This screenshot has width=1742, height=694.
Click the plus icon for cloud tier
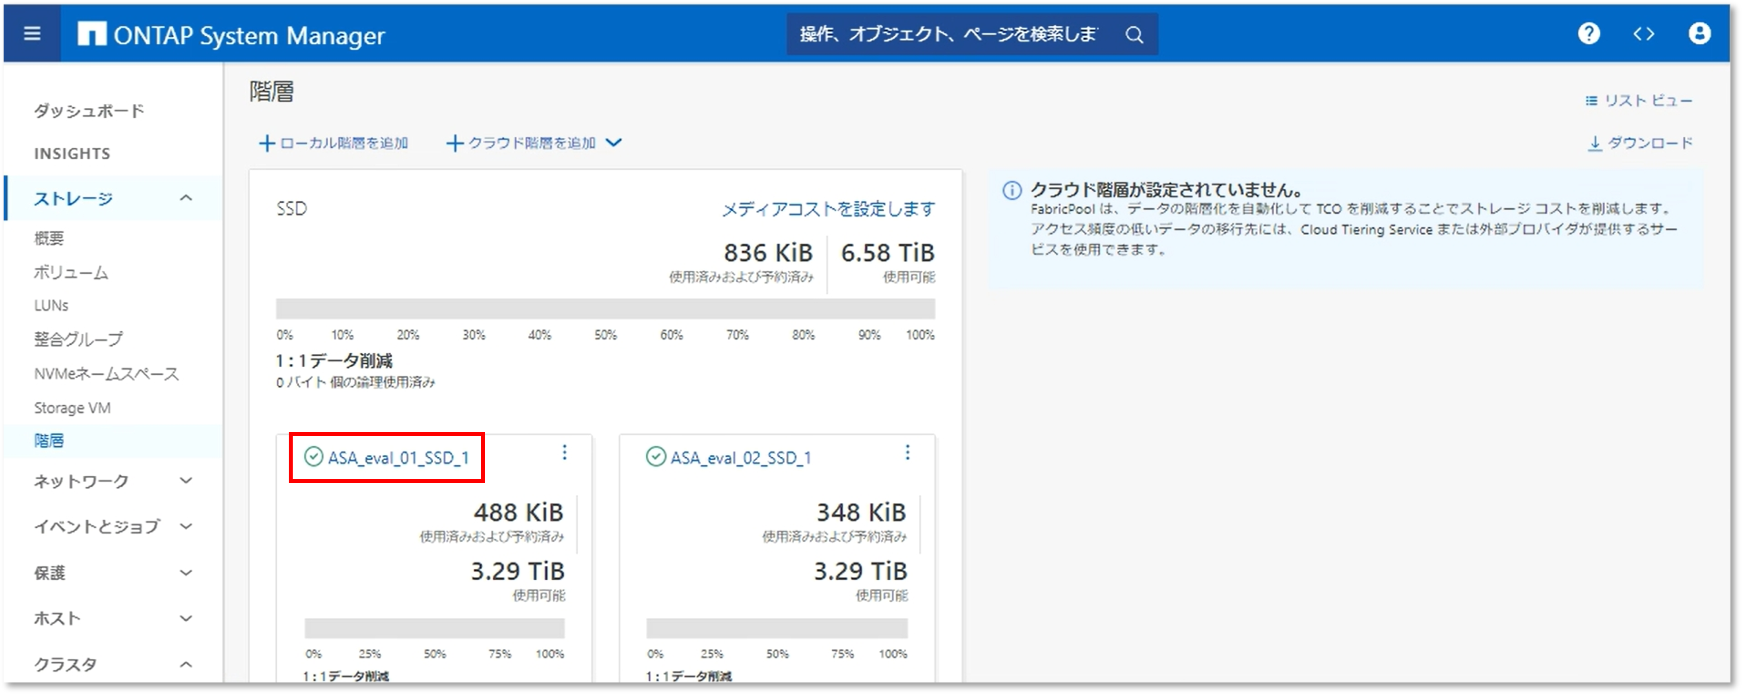454,143
